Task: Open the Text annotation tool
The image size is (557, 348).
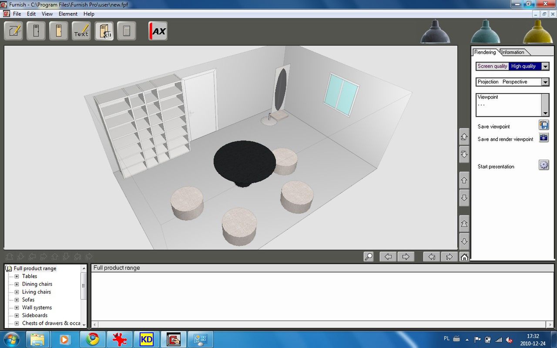Action: click(x=81, y=30)
